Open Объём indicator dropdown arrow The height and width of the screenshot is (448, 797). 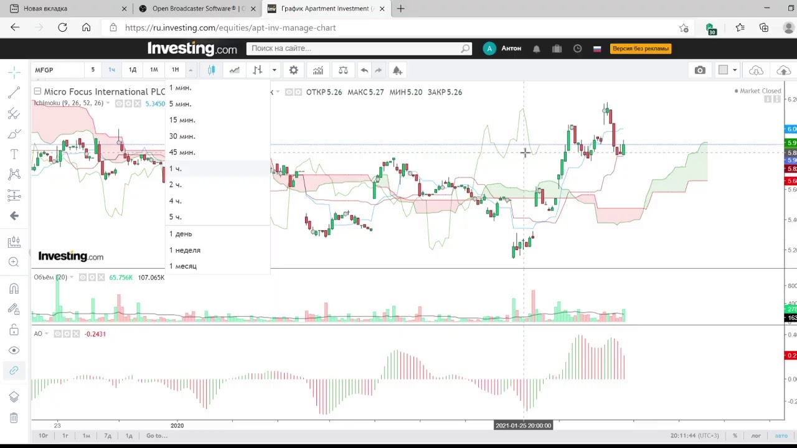72,278
